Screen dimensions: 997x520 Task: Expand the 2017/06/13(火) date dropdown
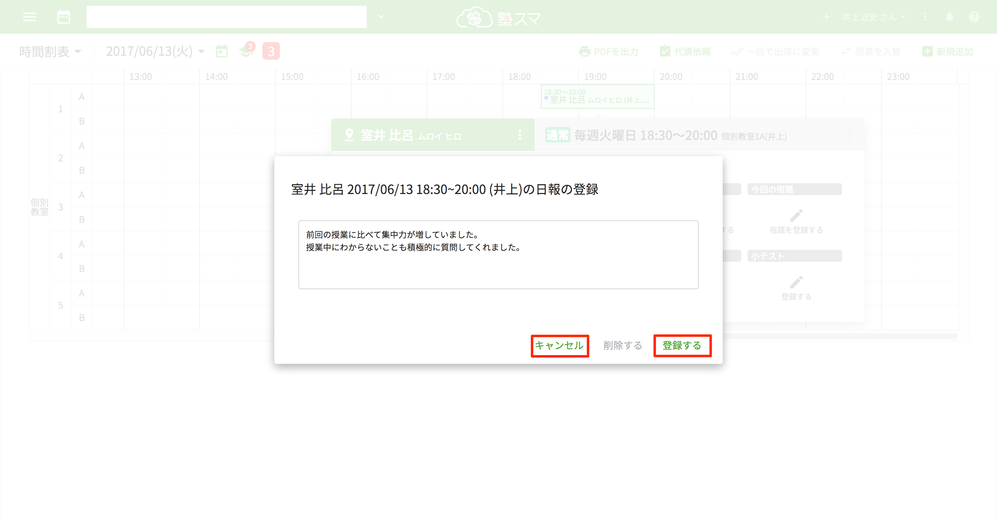pyautogui.click(x=155, y=51)
